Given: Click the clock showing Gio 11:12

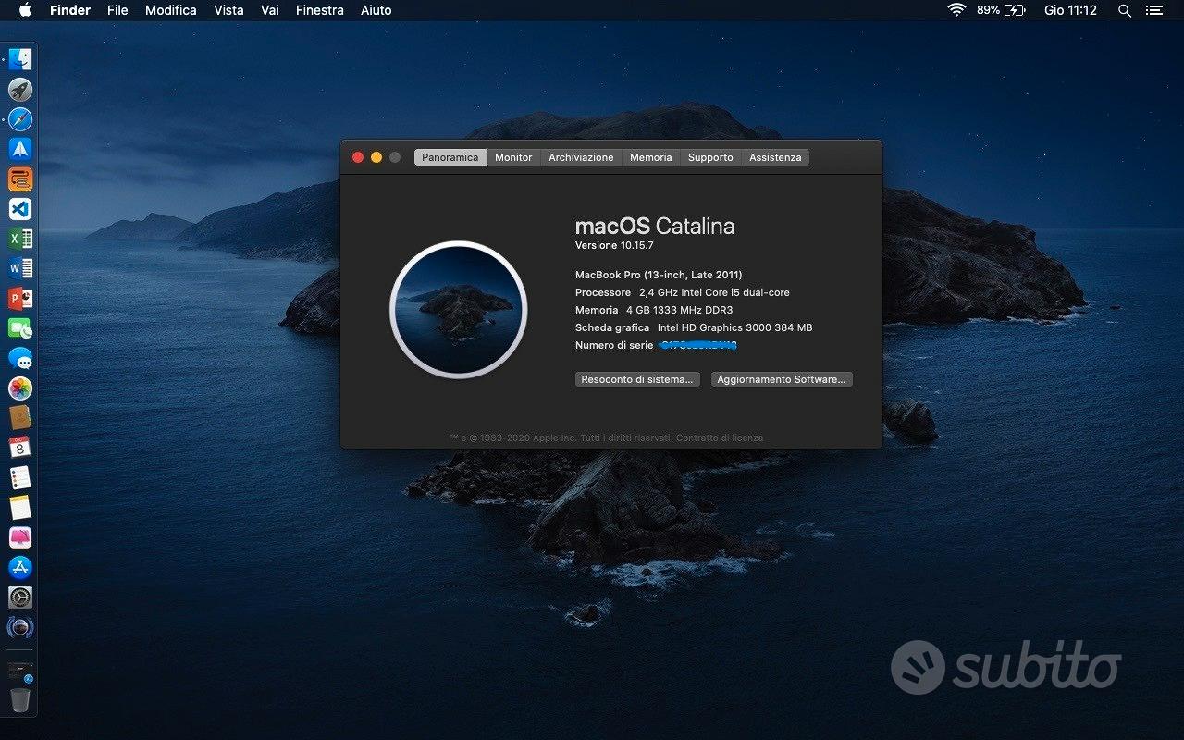Looking at the screenshot, I should (x=1070, y=10).
